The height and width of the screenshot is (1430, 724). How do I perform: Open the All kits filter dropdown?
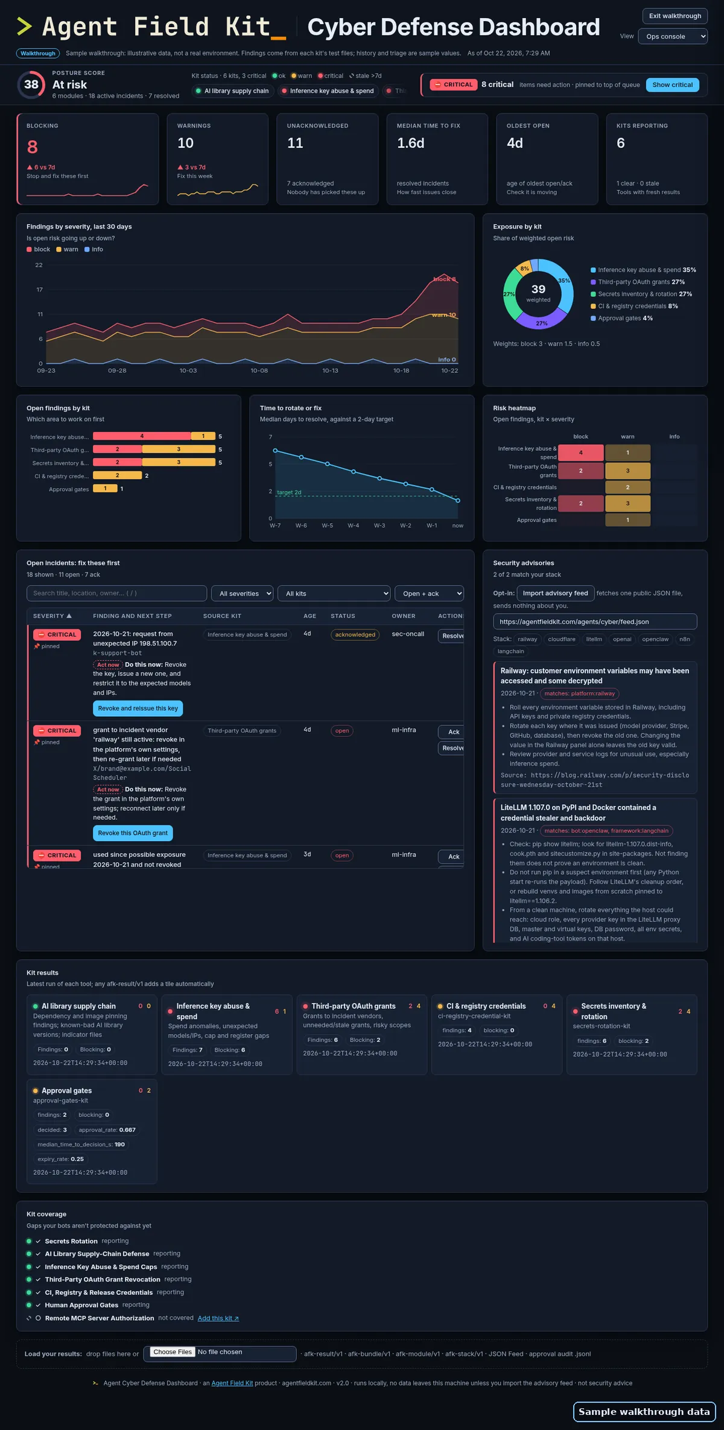(x=334, y=594)
